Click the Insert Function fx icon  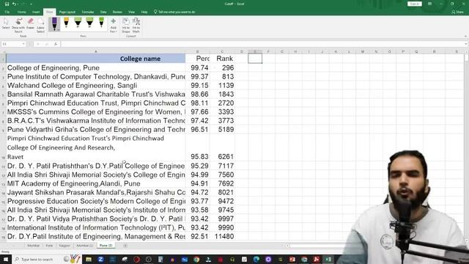(x=56, y=44)
